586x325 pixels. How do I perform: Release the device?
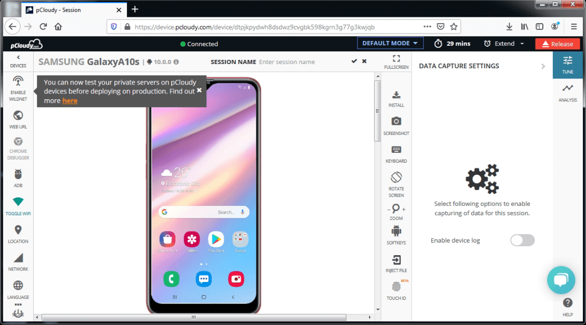coord(557,44)
